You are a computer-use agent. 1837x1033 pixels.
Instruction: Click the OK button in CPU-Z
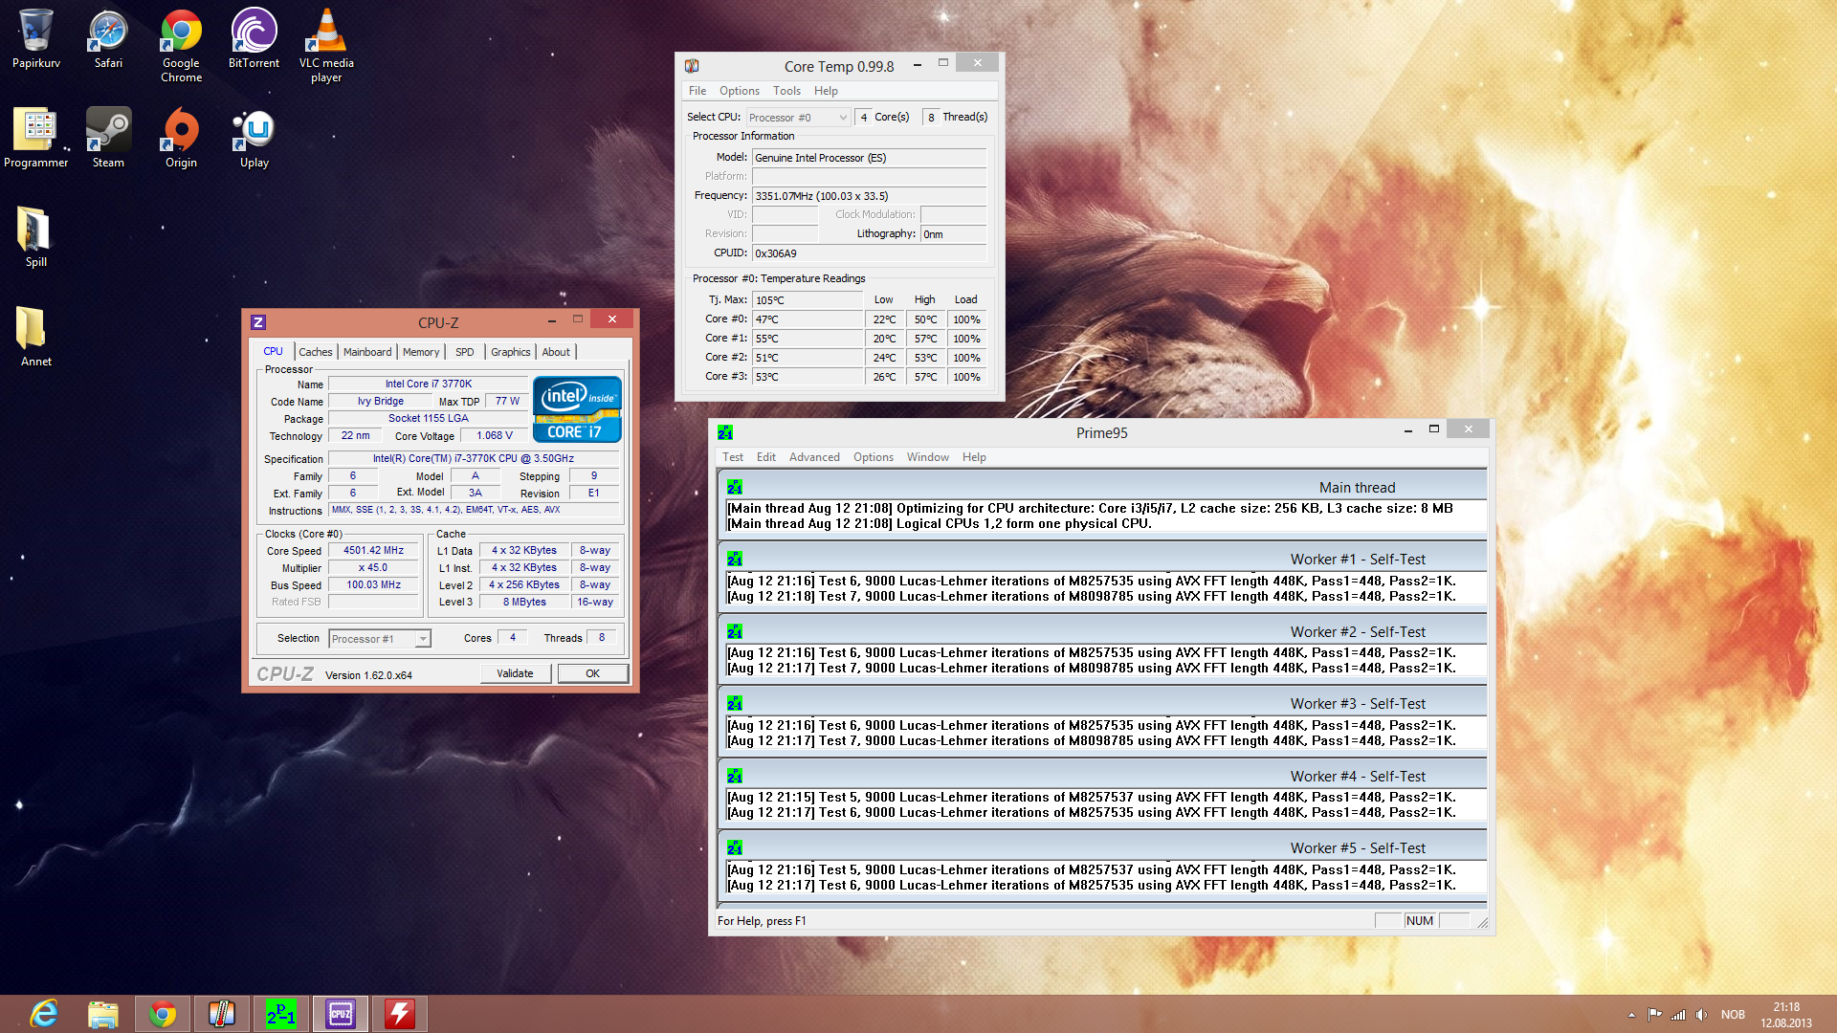593,673
